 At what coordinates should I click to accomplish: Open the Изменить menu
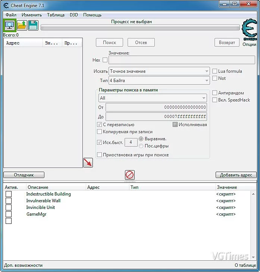[x=32, y=15]
